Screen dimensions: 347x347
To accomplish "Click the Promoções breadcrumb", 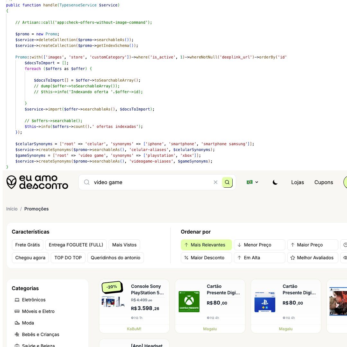I will [x=37, y=209].
